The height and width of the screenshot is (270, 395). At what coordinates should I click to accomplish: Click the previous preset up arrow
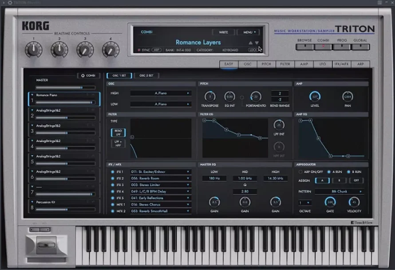[250, 43]
